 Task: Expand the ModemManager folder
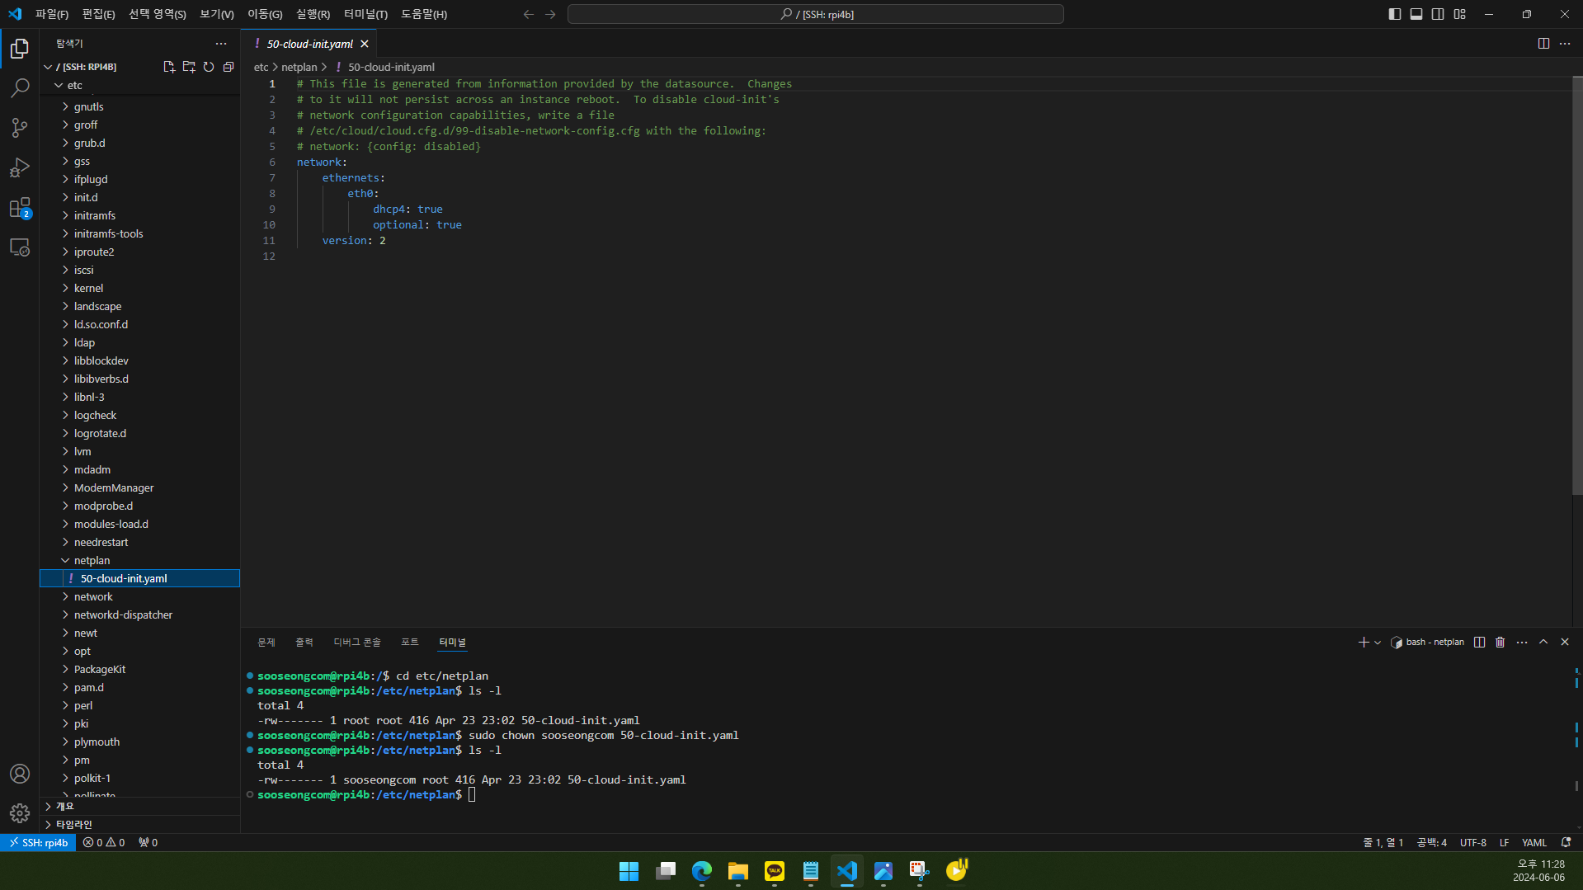[x=139, y=487]
